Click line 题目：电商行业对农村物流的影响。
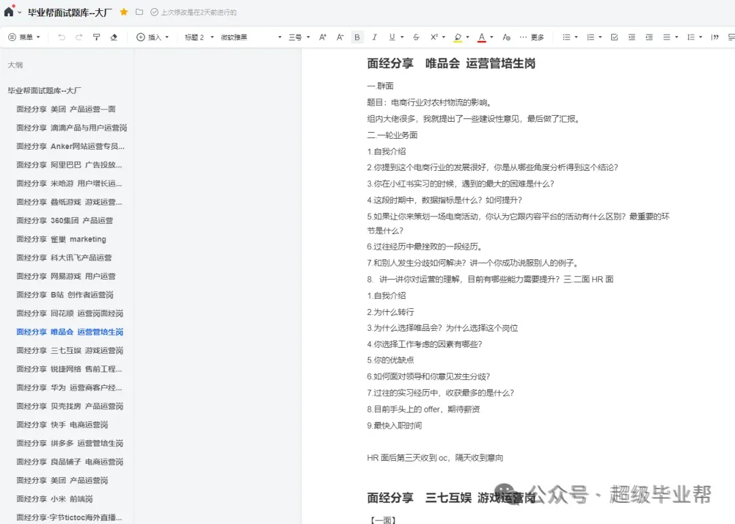The image size is (735, 524). tap(429, 103)
